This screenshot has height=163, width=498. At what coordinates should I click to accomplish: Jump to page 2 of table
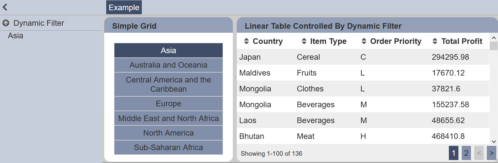pyautogui.click(x=466, y=153)
